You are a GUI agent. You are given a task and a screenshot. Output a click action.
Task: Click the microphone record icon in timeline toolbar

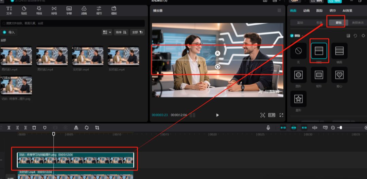(x=268, y=128)
